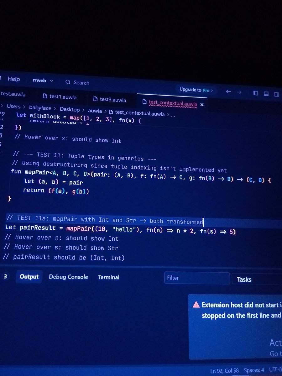Toggle primary sidebar layout icon

tap(256, 93)
